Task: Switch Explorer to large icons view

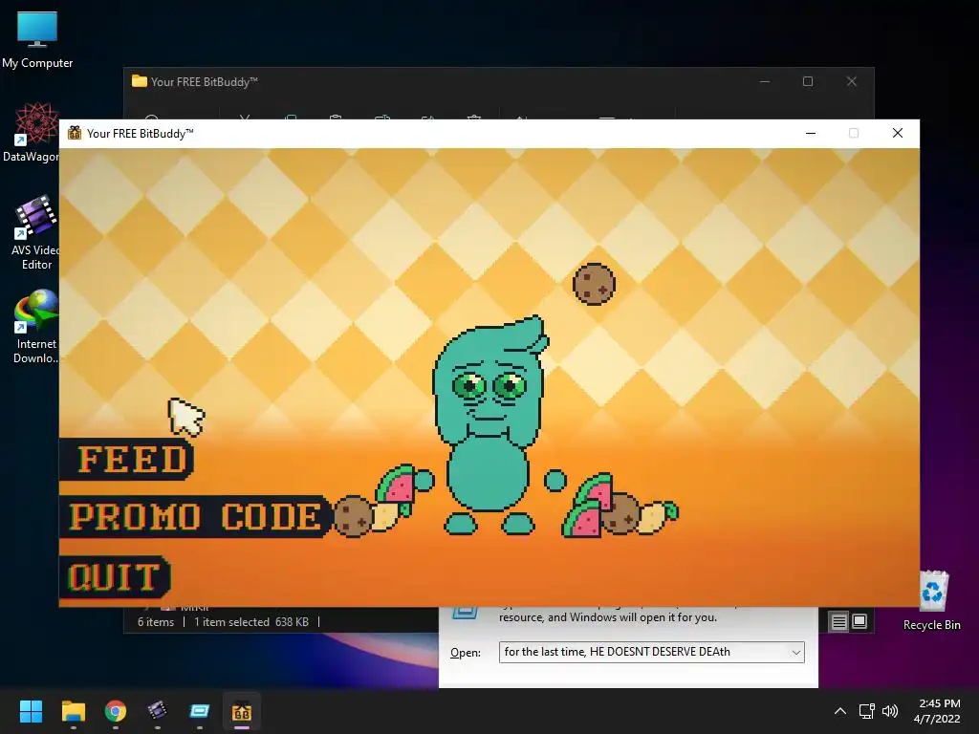Action: pos(859,621)
